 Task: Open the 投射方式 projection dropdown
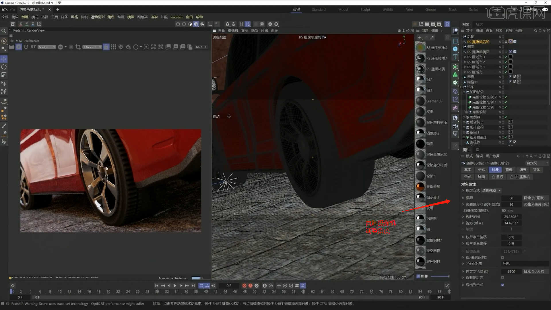tap(491, 190)
